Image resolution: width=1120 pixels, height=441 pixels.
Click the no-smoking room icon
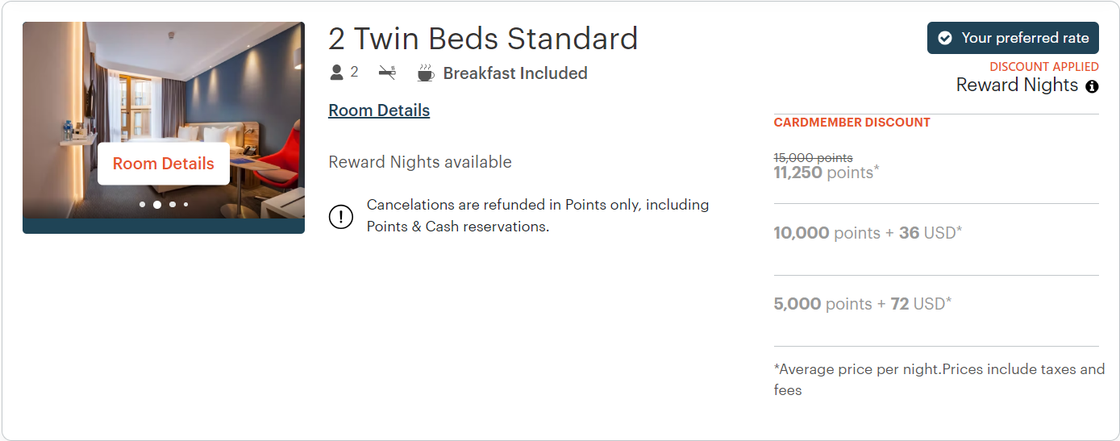tap(387, 73)
